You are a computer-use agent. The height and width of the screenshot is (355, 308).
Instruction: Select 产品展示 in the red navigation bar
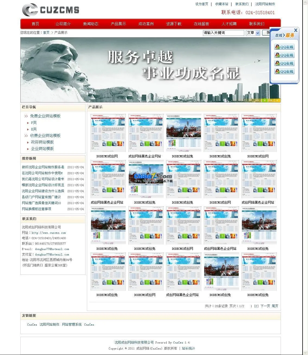click(x=119, y=24)
